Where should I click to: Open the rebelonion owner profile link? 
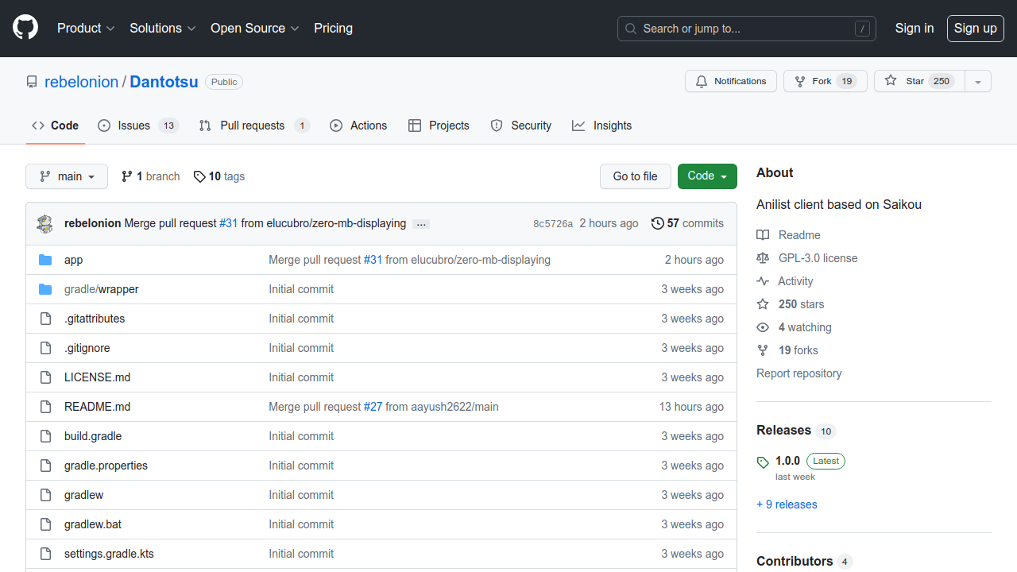[x=81, y=82]
